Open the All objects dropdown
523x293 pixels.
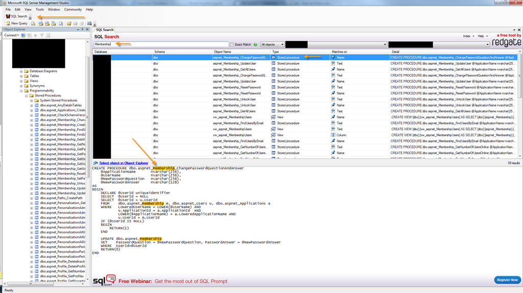pyautogui.click(x=273, y=44)
